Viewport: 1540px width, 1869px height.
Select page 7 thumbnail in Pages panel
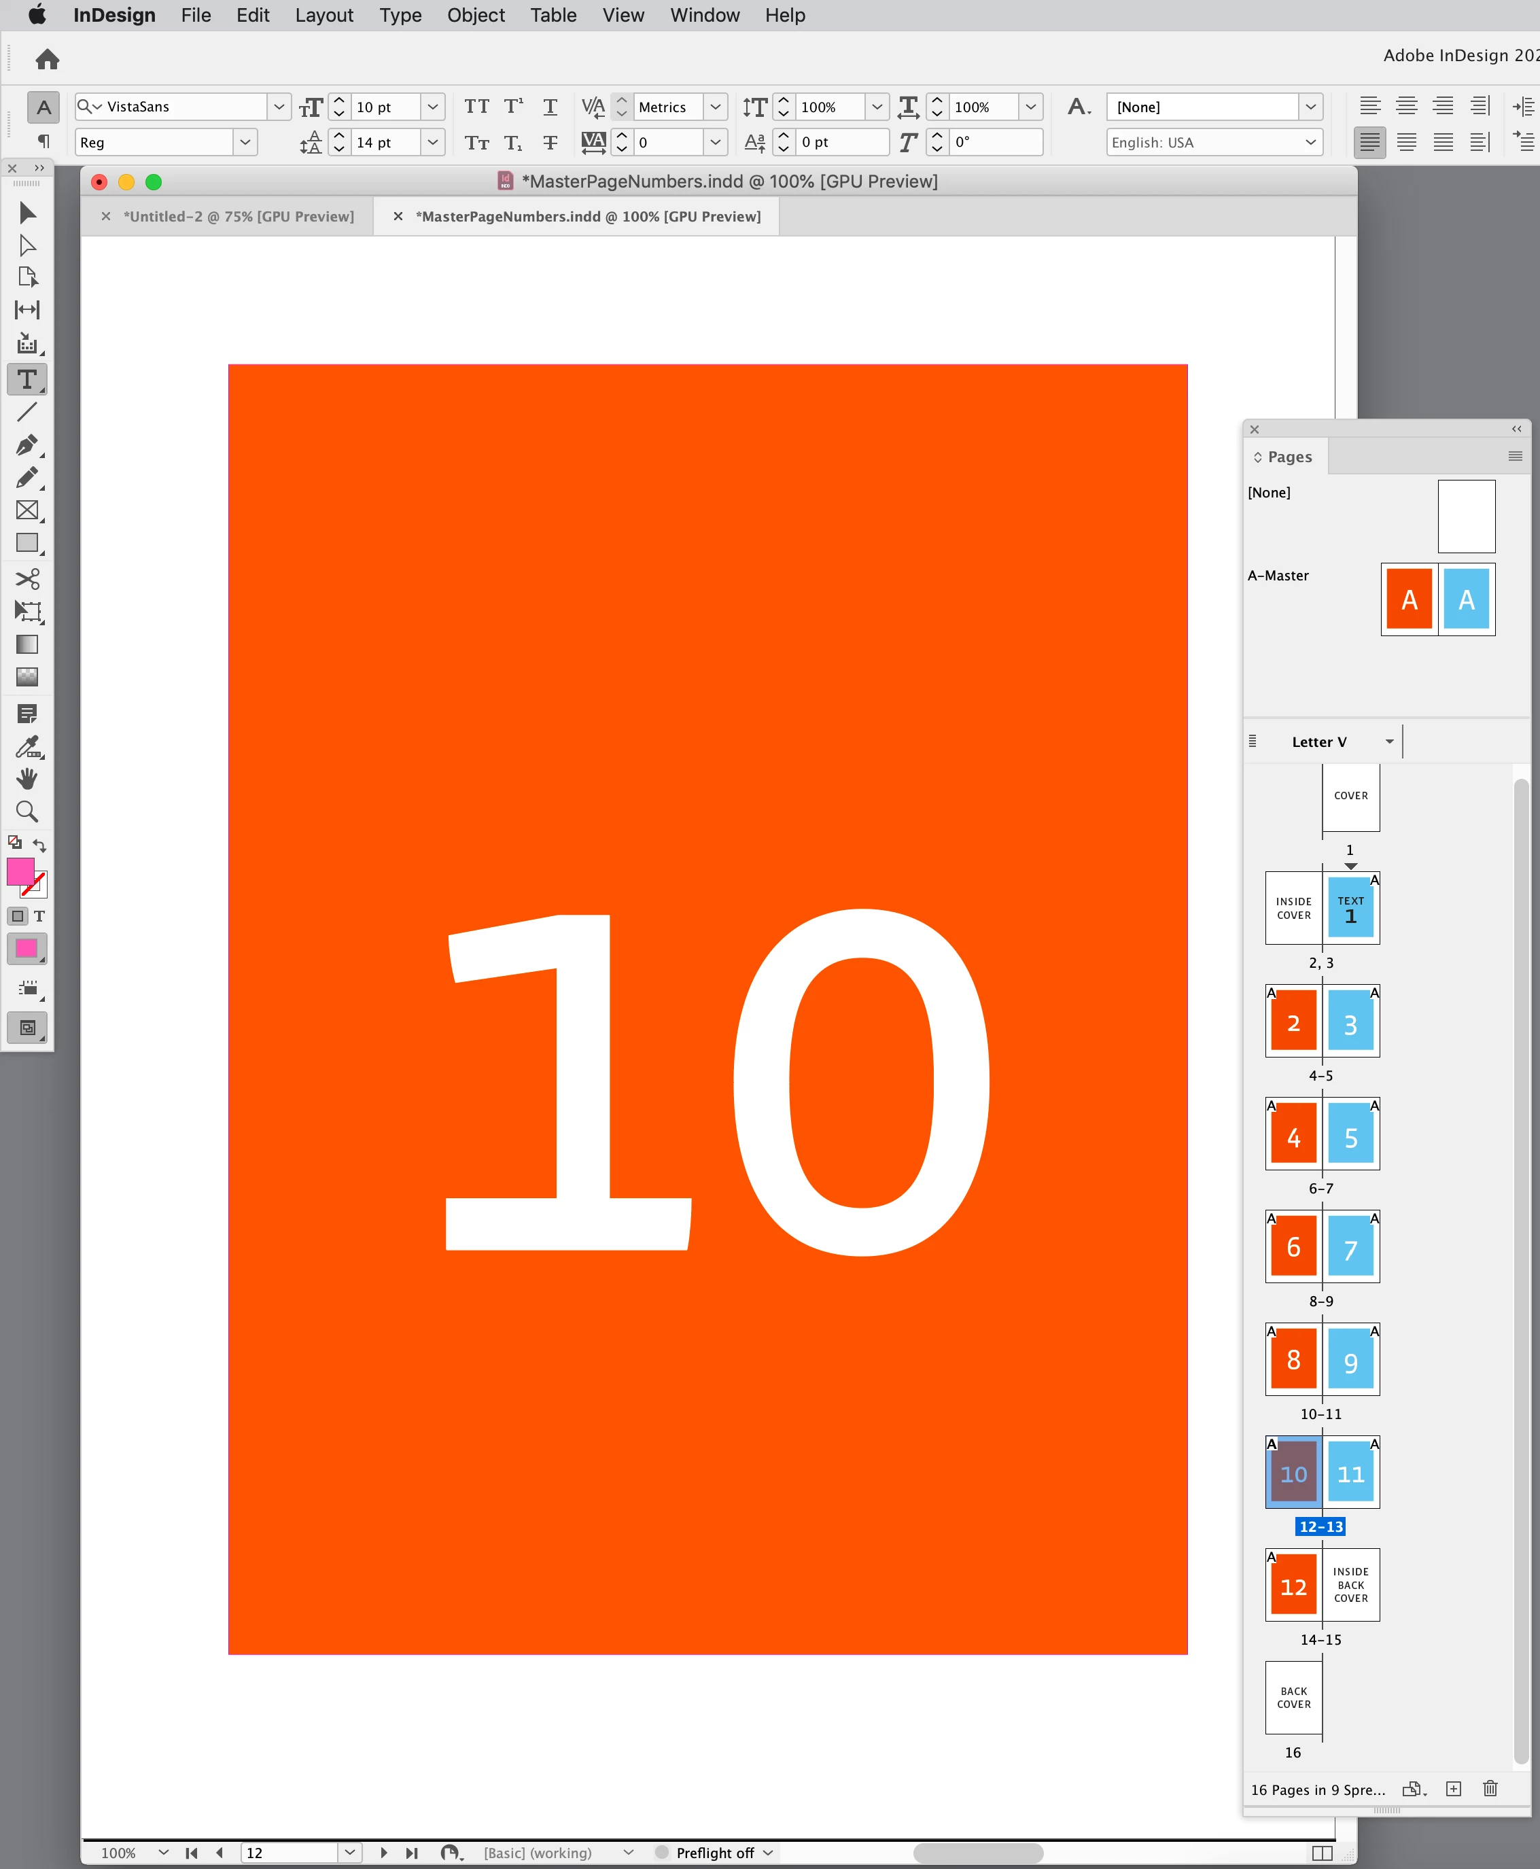[x=1350, y=1248]
